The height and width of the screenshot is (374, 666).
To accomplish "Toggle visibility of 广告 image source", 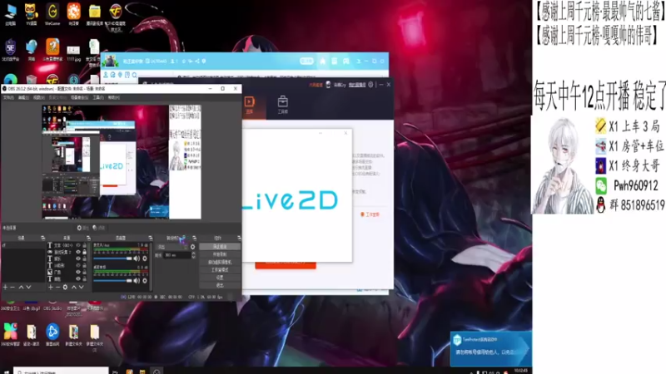I will coord(78,272).
